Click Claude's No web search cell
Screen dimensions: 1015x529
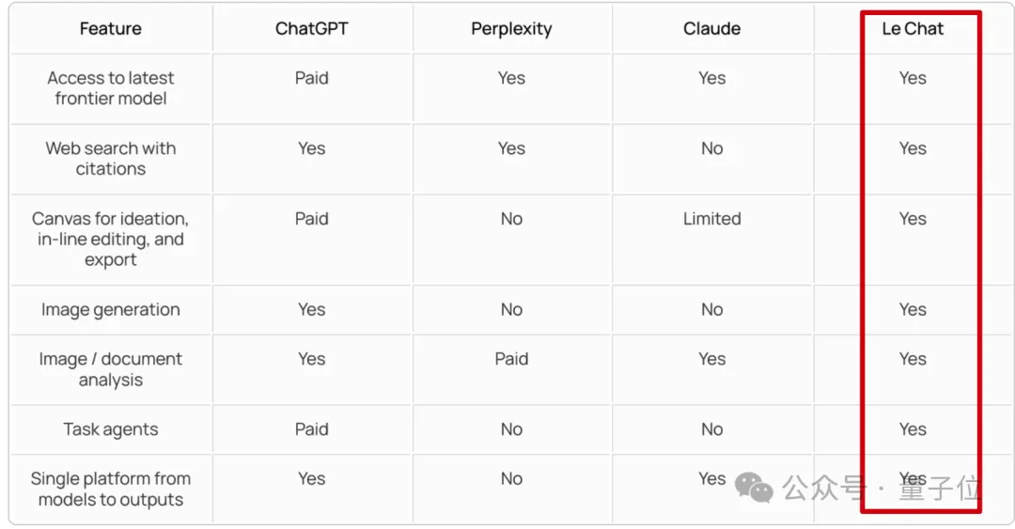[711, 148]
